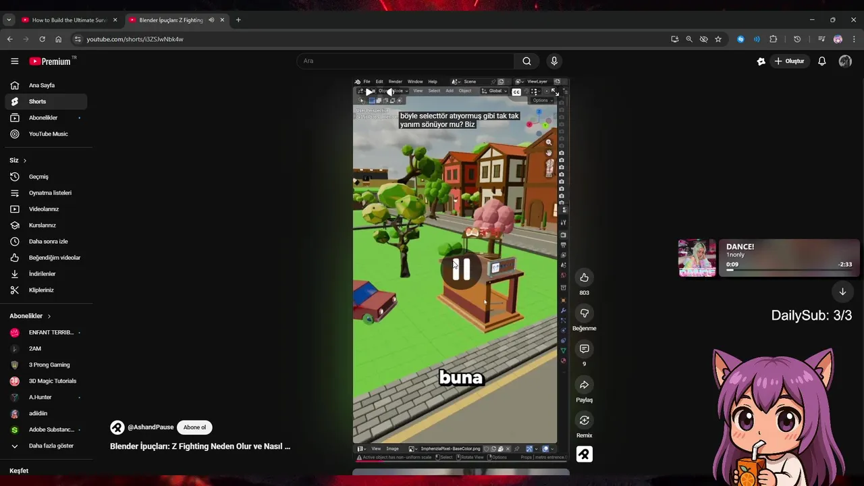864x486 pixels.
Task: Expand the Abonelikler section header chevron
Action: (x=49, y=316)
